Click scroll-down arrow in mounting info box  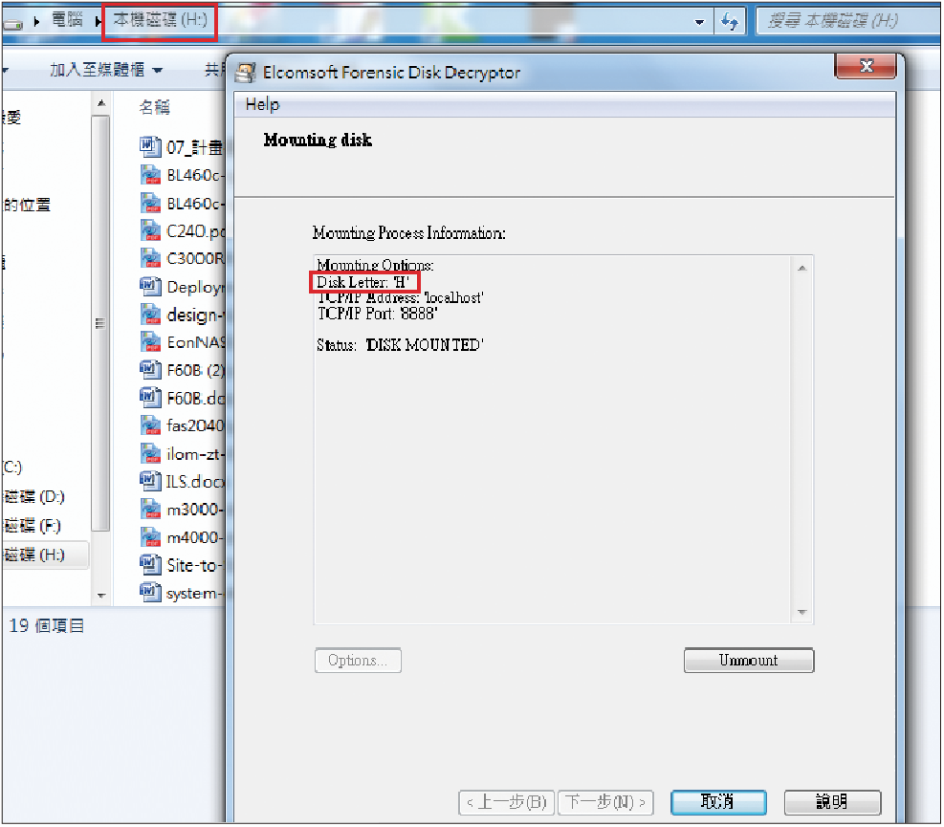pos(801,612)
